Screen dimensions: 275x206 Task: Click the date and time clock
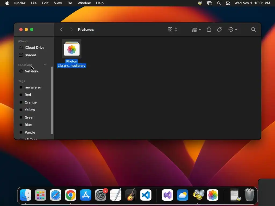pyautogui.click(x=252, y=3)
